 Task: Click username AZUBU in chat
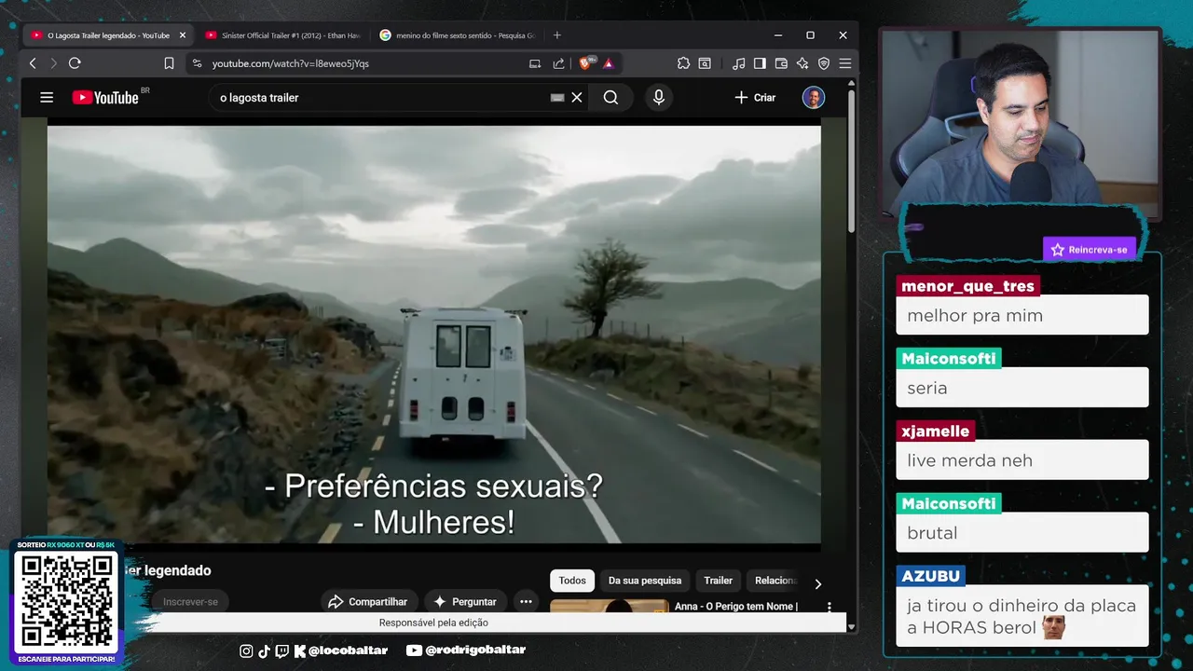point(930,576)
